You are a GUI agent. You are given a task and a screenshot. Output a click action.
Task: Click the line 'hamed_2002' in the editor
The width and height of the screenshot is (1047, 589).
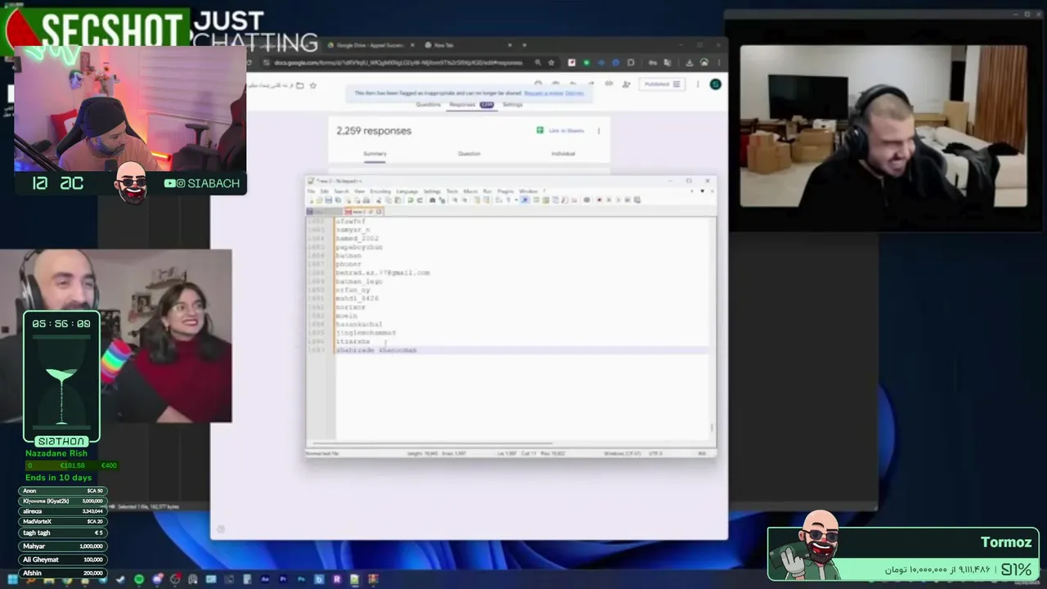[357, 238]
